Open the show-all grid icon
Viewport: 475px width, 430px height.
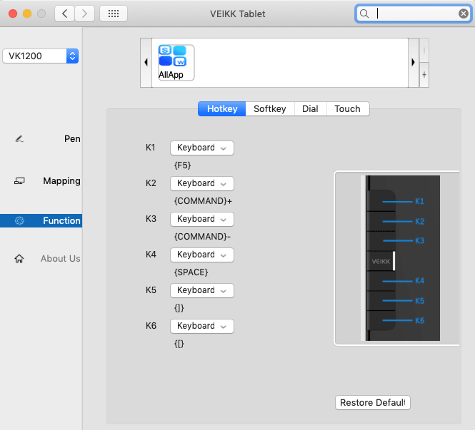[114, 14]
